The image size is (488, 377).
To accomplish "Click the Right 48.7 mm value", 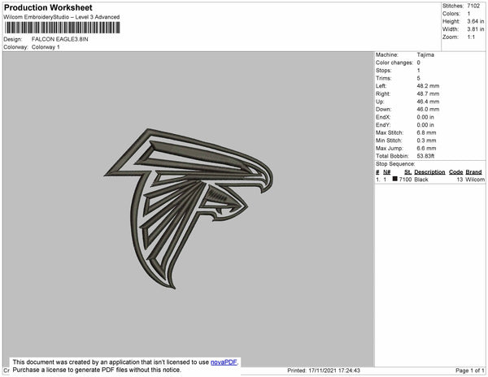I will pyautogui.click(x=428, y=94).
